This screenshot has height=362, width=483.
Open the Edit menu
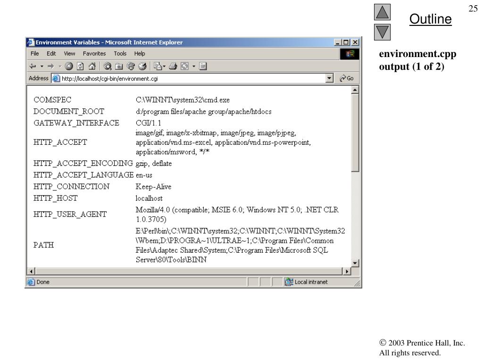[51, 54]
